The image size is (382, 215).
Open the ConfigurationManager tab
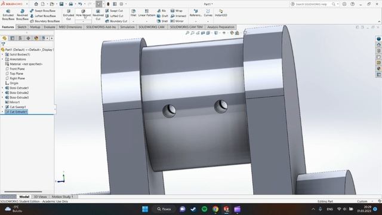(20, 38)
